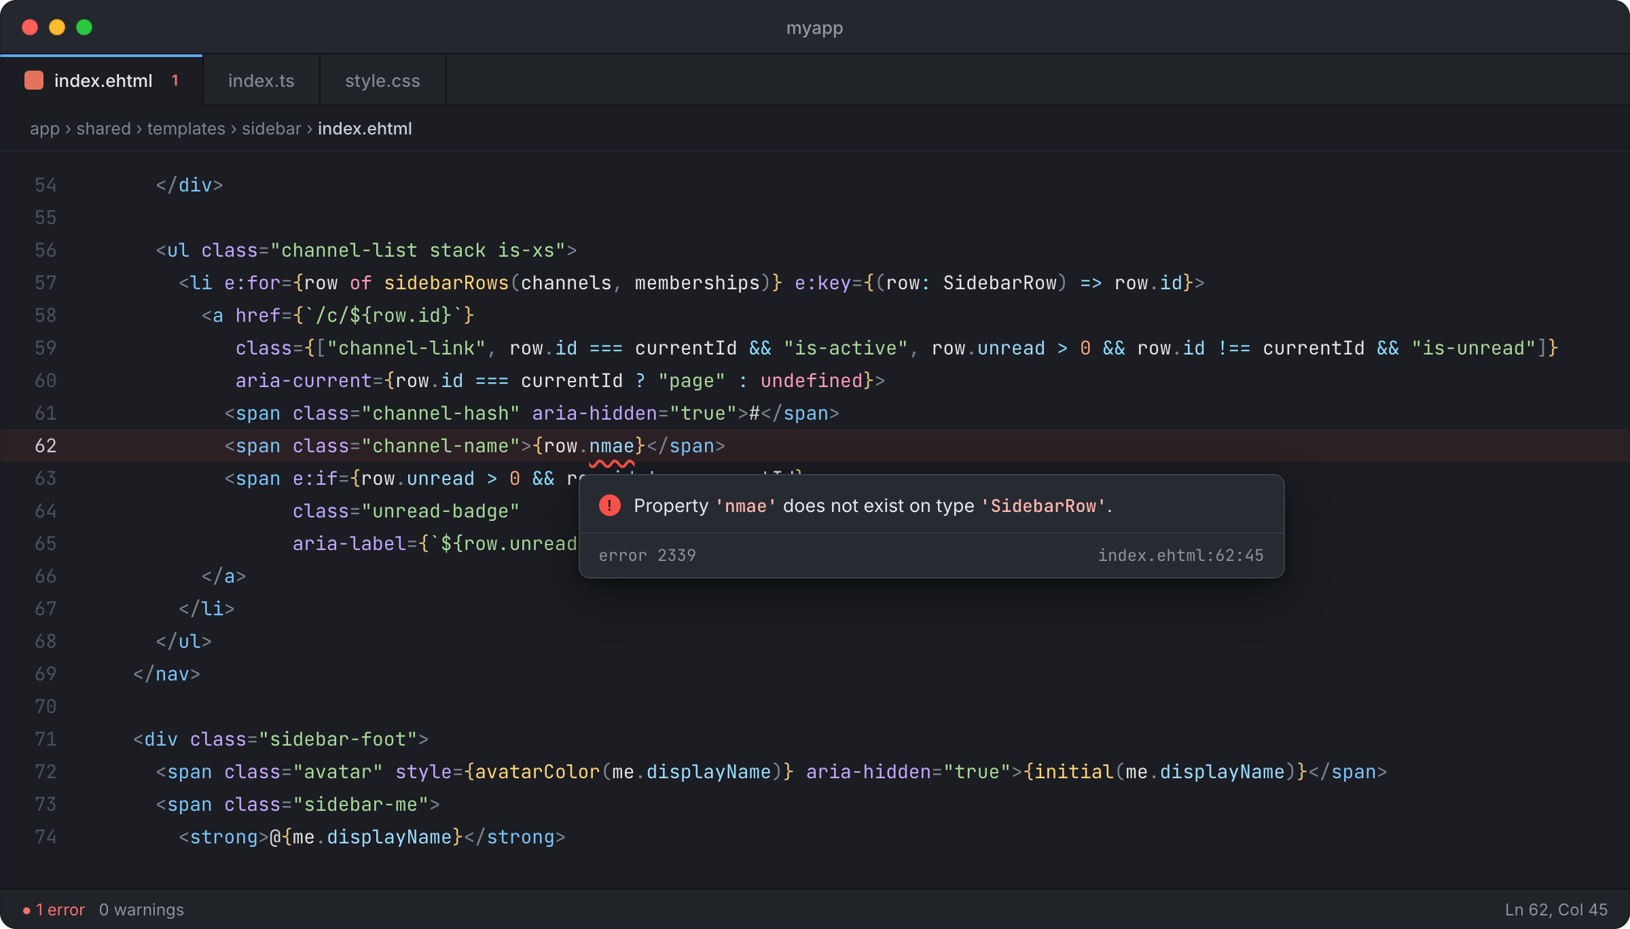Click the 'undefined' keyword on line 60

pos(811,381)
